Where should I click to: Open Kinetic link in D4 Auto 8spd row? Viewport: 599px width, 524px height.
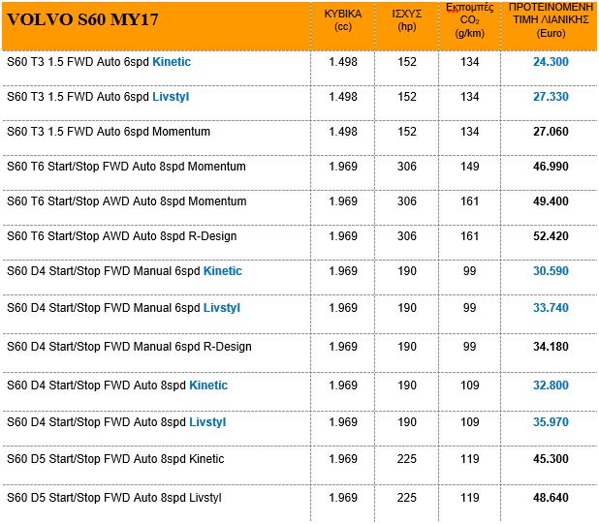(x=208, y=385)
